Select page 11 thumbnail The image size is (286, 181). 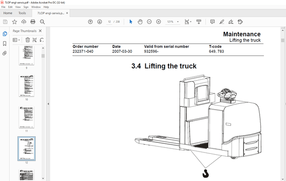click(x=26, y=117)
